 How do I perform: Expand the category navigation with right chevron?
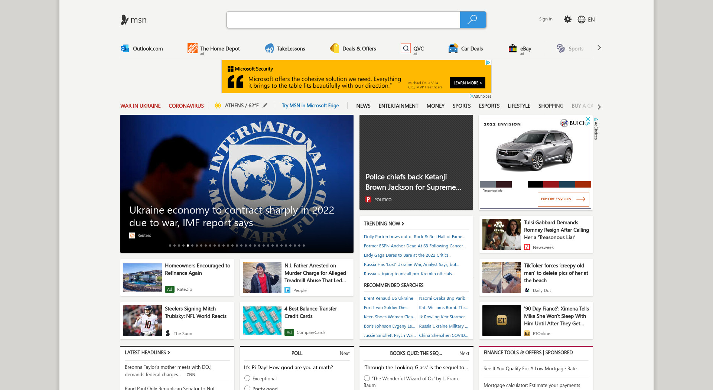[599, 107]
